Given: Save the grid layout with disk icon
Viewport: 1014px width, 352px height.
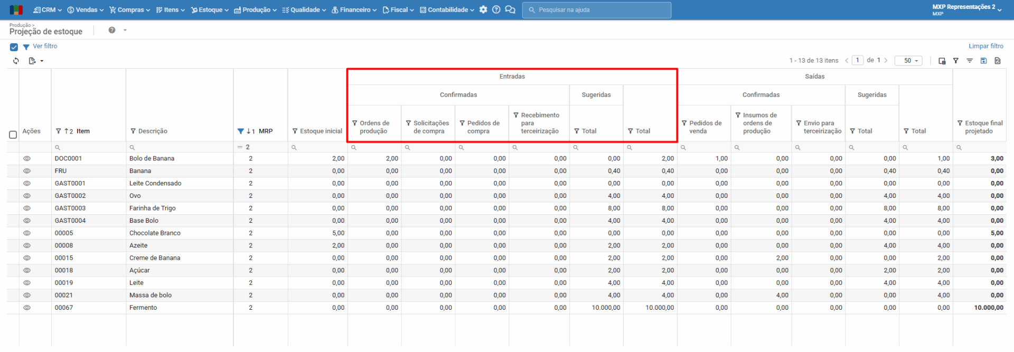Looking at the screenshot, I should coord(983,61).
